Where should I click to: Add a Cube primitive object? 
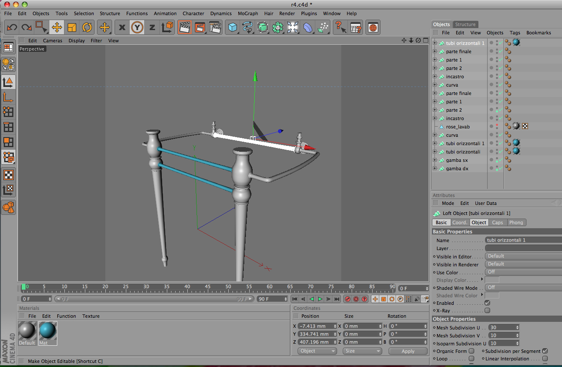tap(232, 28)
